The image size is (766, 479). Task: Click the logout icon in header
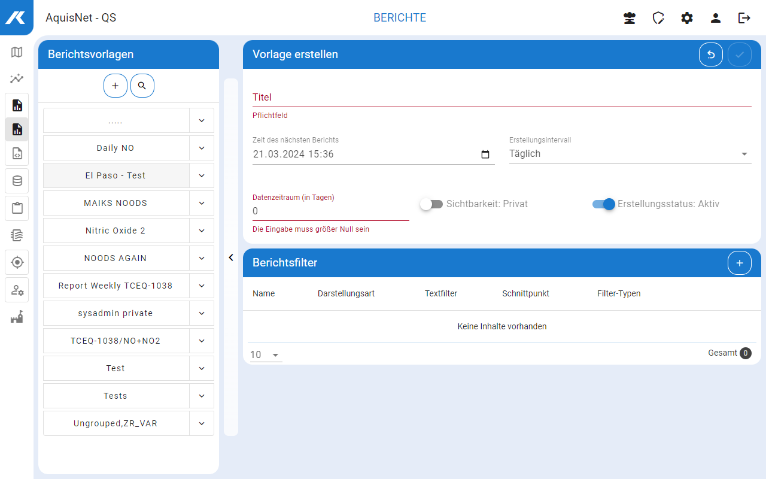[744, 18]
